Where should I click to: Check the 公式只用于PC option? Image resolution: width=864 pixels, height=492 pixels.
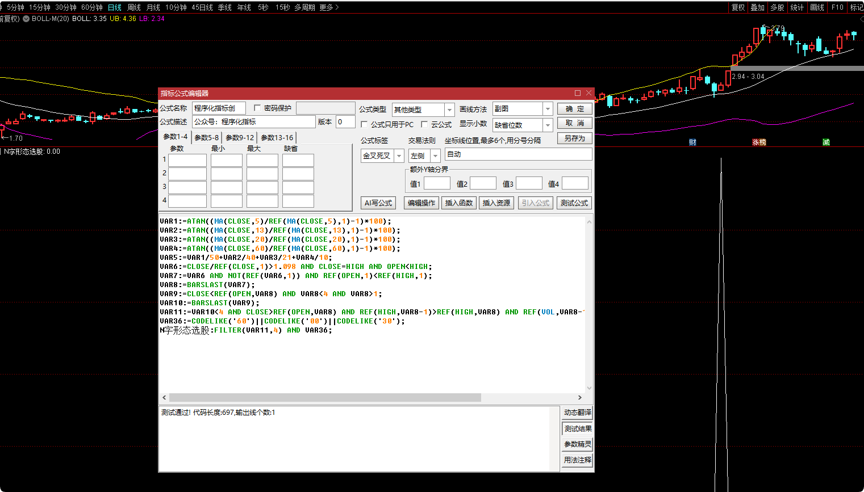click(365, 124)
